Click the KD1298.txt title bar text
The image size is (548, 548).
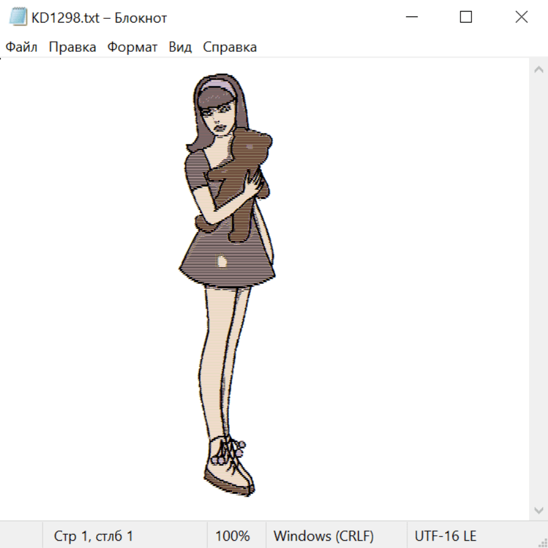tap(99, 18)
